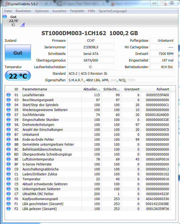
Task: Click status orb for Wiederzugewiesene Sektoren
Action: (9, 110)
